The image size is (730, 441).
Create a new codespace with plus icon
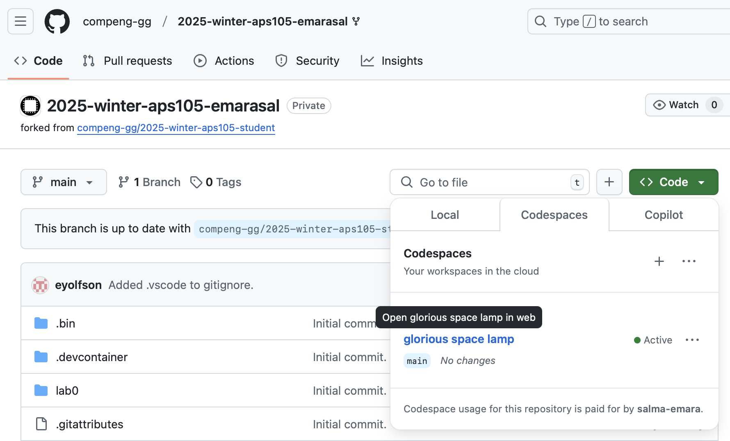coord(659,261)
